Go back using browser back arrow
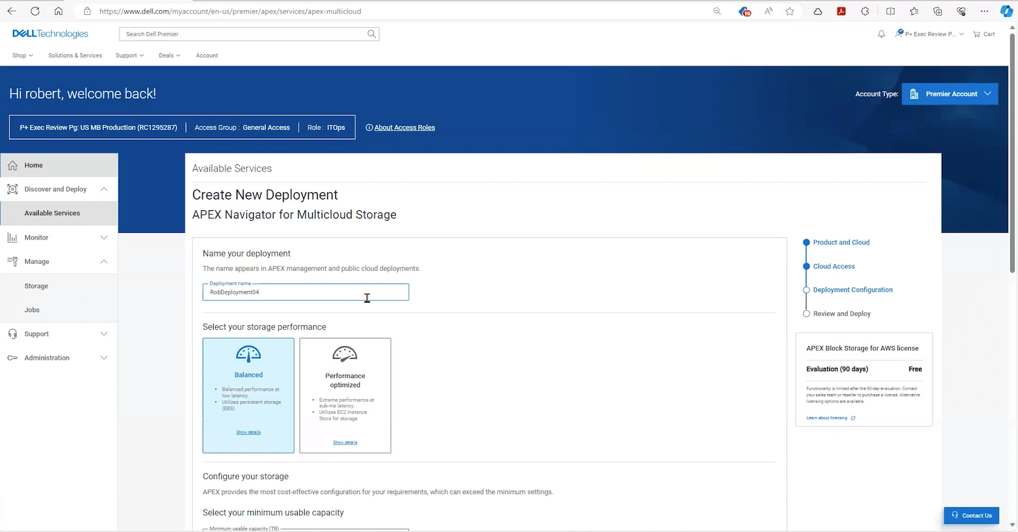1018x532 pixels. coord(12,12)
